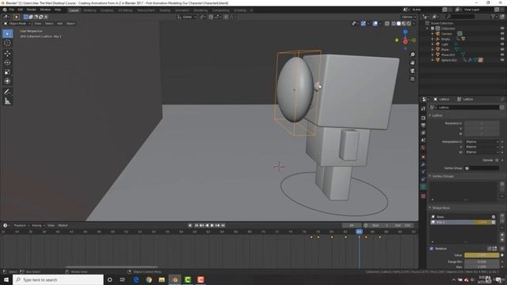Image resolution: width=507 pixels, height=285 pixels.
Task: Open the View Layer properties tab
Action: (x=423, y=133)
